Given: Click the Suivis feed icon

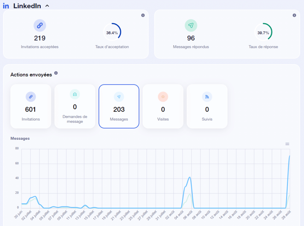Looking at the screenshot, I should [x=207, y=97].
